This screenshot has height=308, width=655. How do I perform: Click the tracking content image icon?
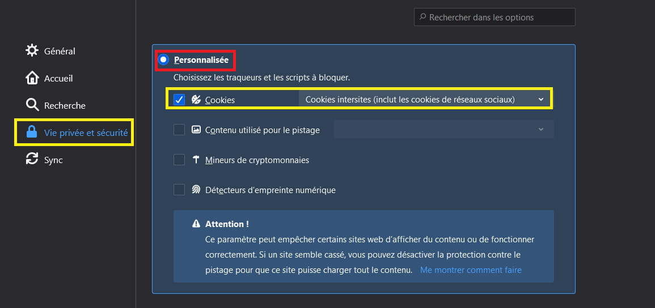click(x=196, y=130)
